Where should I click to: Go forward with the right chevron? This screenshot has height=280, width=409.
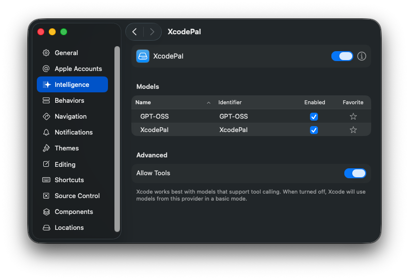[x=152, y=32]
